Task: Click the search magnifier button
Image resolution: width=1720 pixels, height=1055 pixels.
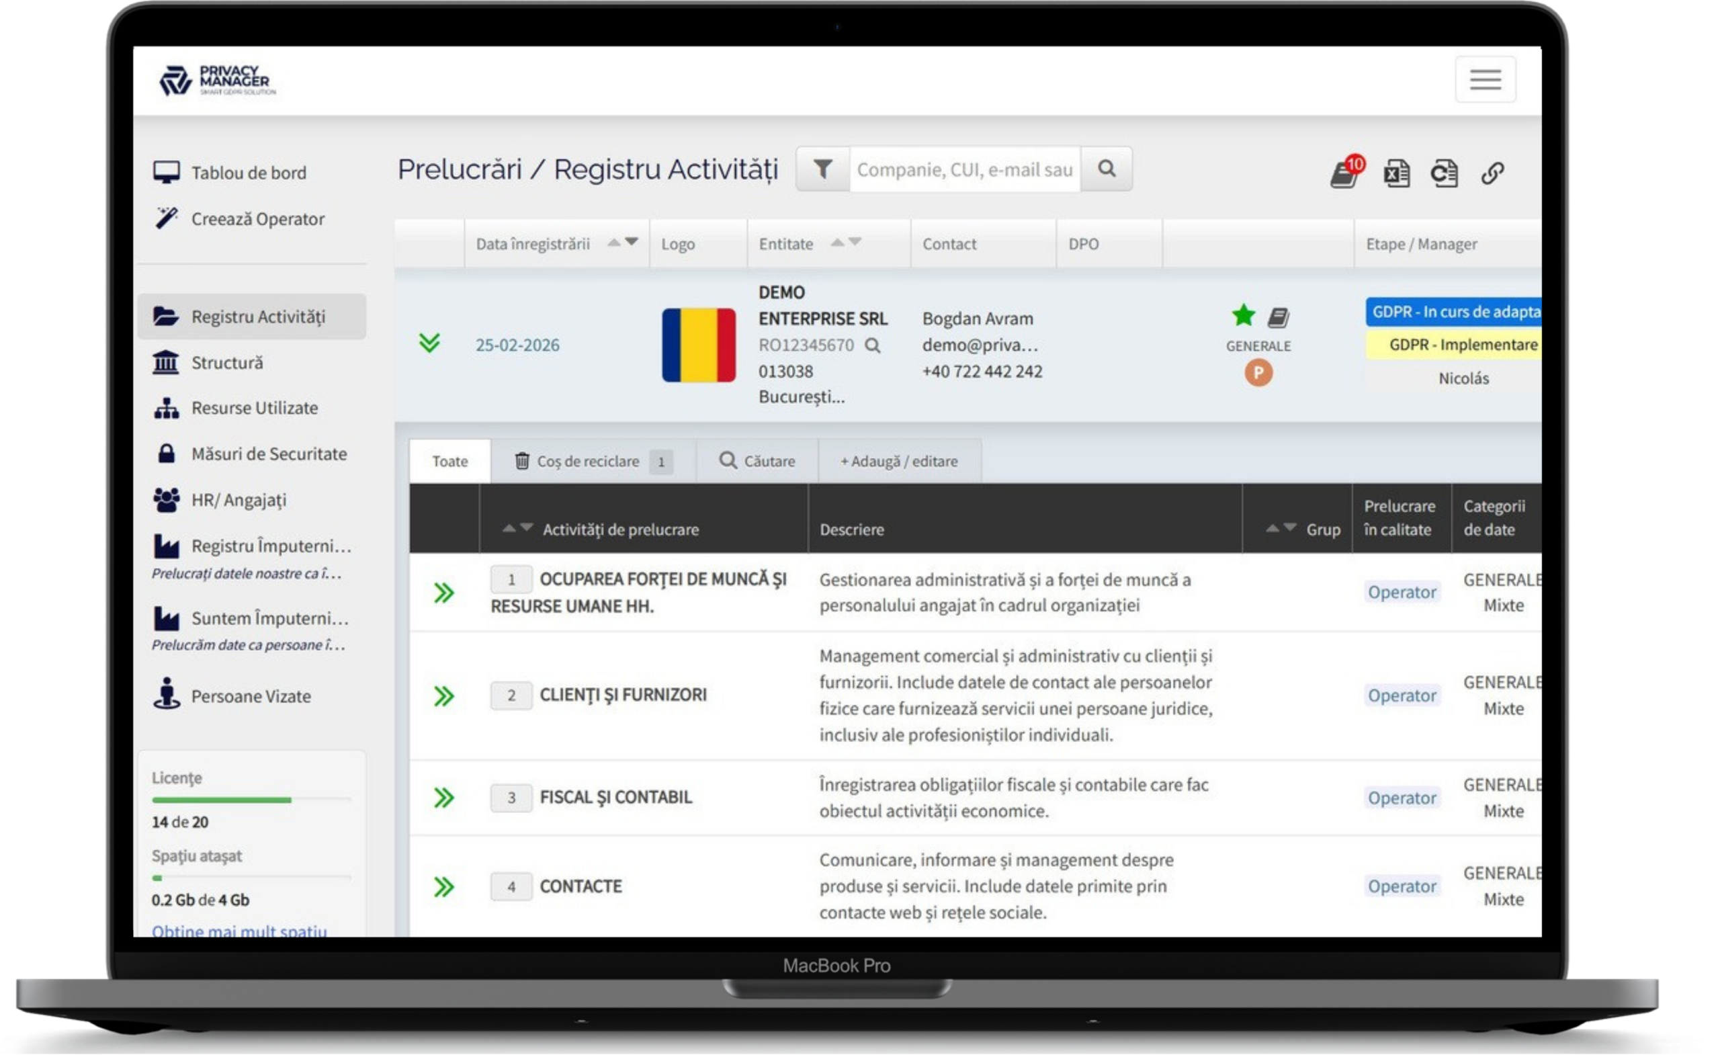Action: tap(1107, 169)
